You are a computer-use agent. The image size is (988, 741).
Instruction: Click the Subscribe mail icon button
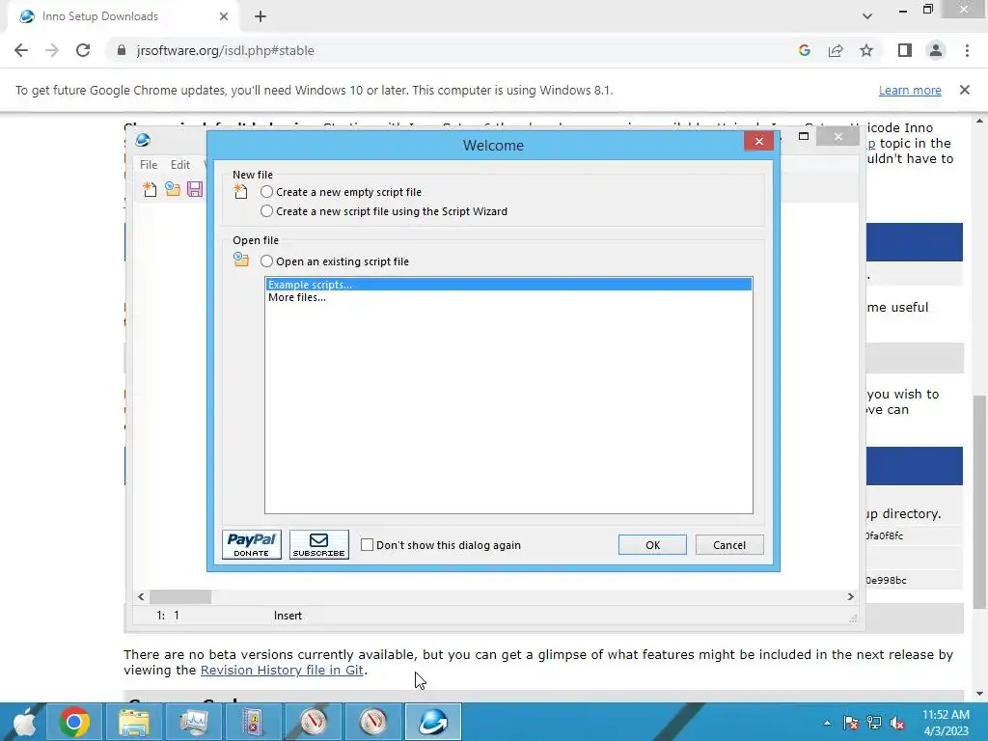click(318, 544)
